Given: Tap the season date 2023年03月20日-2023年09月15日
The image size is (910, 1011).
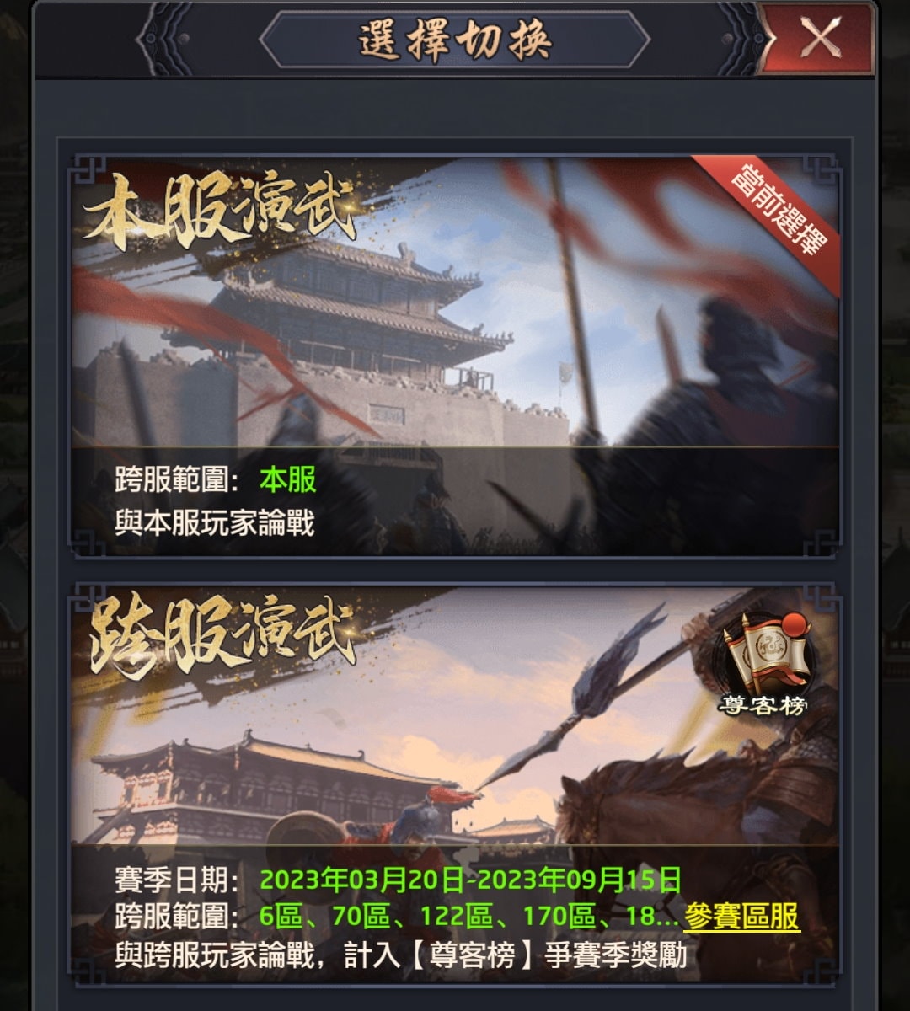Looking at the screenshot, I should coord(470,880).
